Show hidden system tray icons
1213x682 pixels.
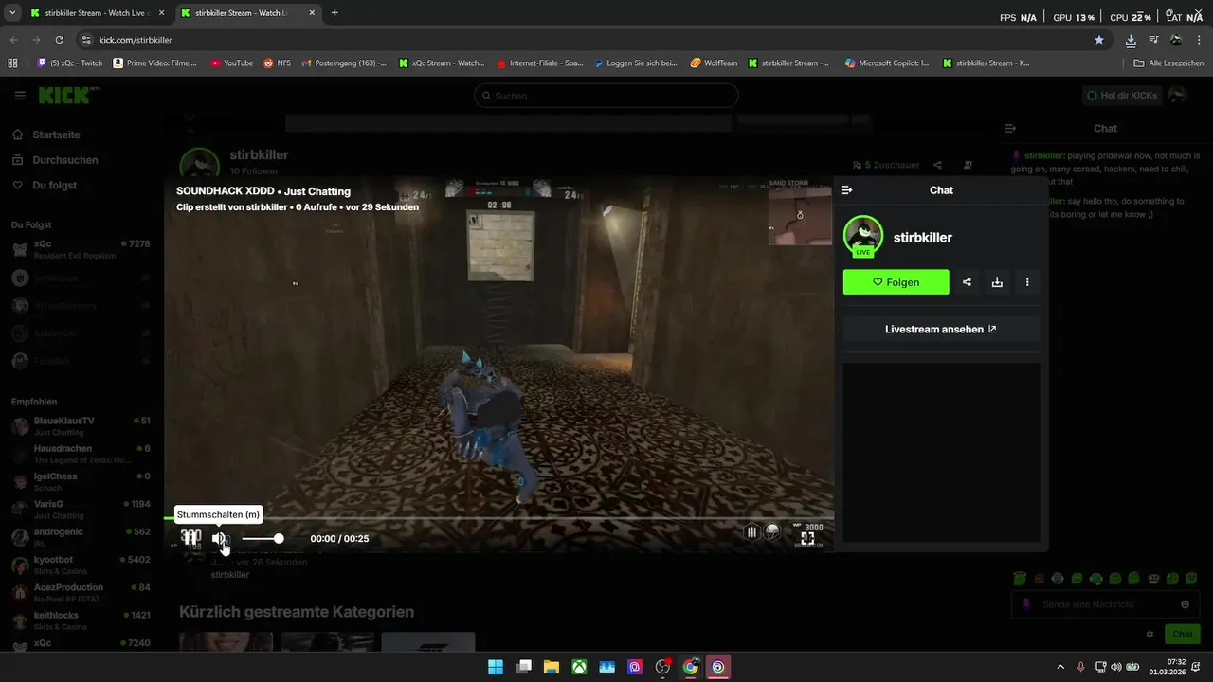click(1060, 667)
